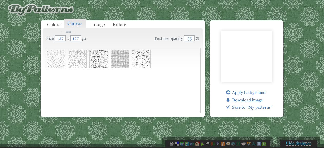Image resolution: width=324 pixels, height=148 pixels.
Task: Click the green play arrow share icon
Action: point(202,144)
